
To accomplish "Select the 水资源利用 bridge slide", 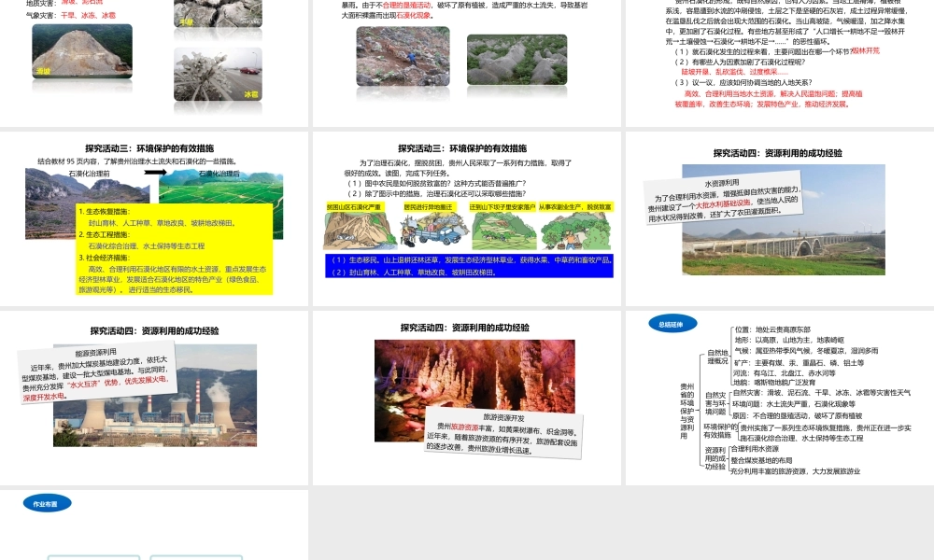I will click(x=780, y=218).
